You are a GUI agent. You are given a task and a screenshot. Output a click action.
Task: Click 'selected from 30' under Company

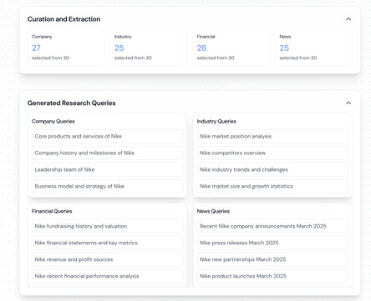click(50, 58)
